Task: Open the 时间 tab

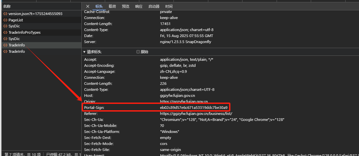Action: [x=169, y=6]
